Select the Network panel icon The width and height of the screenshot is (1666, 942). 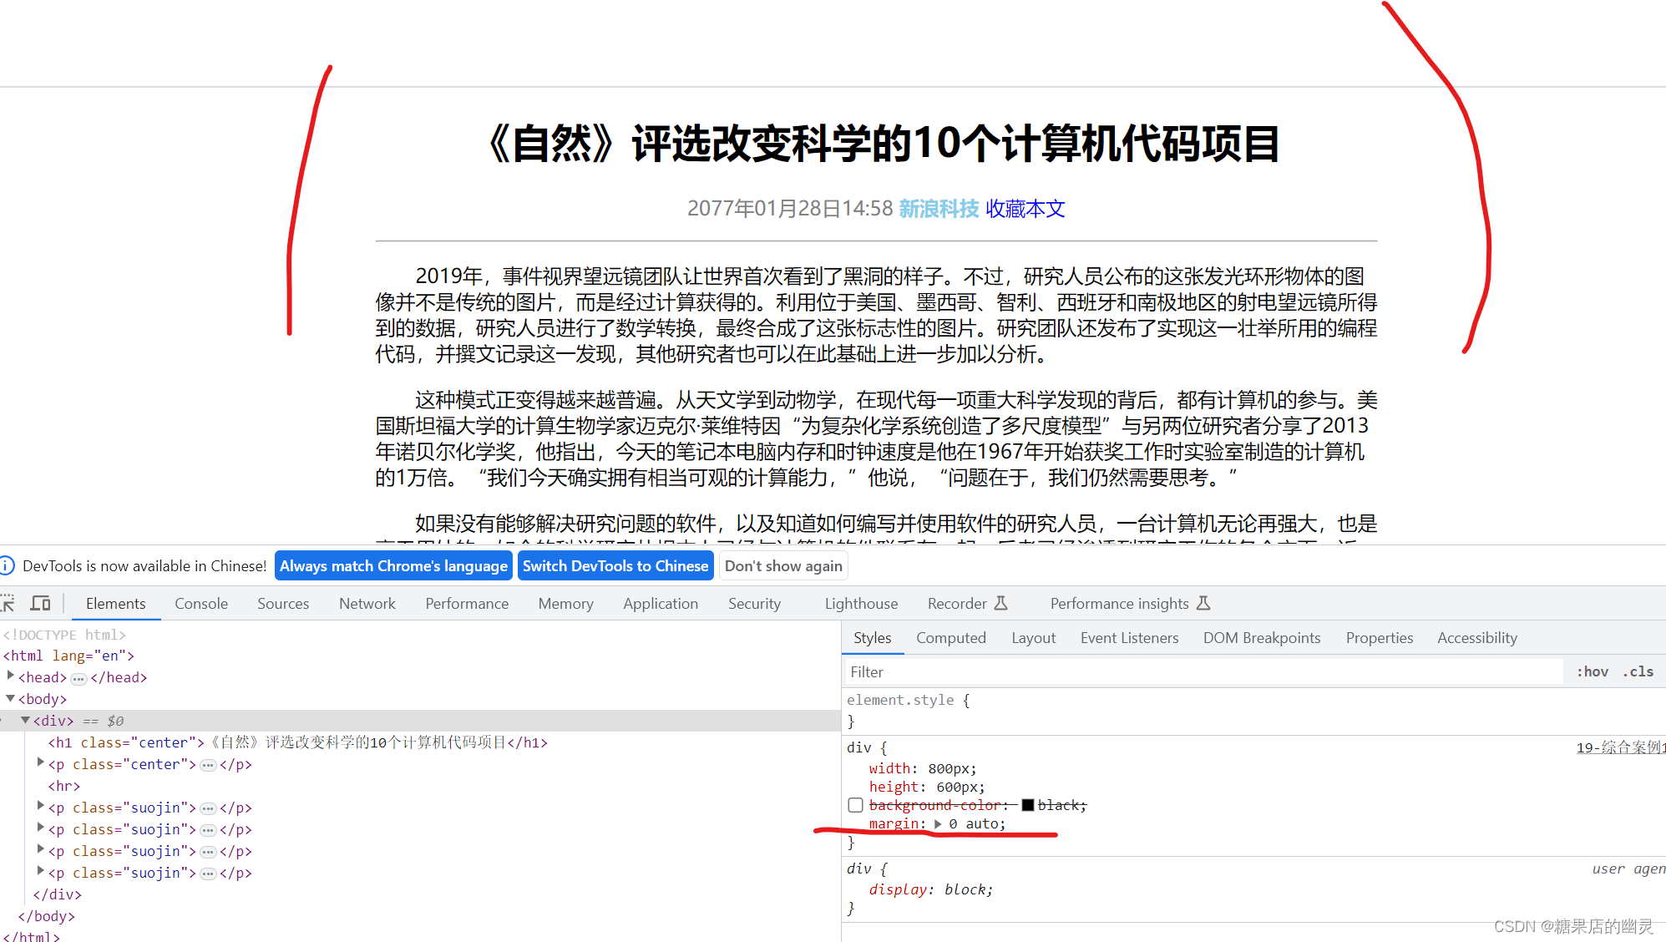367,602
